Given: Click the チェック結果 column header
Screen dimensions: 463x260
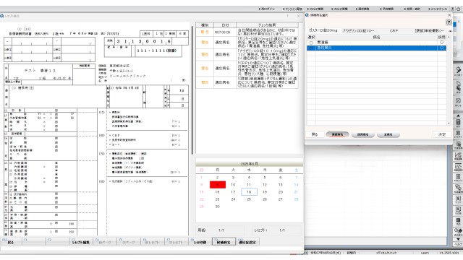Looking at the screenshot, I should tap(267, 25).
